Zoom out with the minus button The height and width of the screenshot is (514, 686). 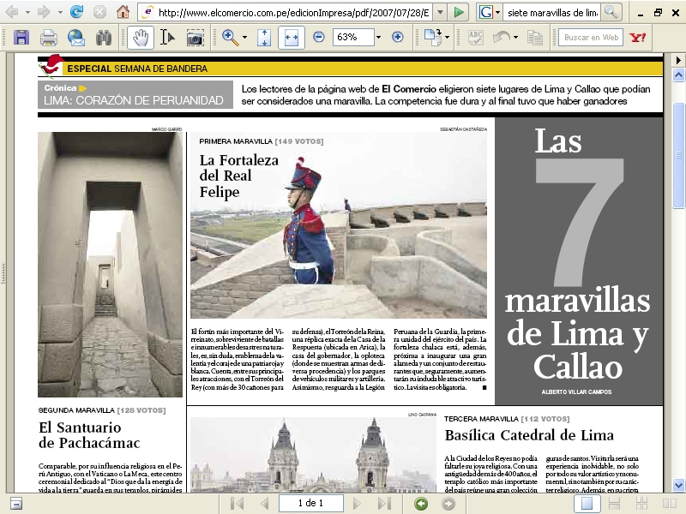(319, 37)
